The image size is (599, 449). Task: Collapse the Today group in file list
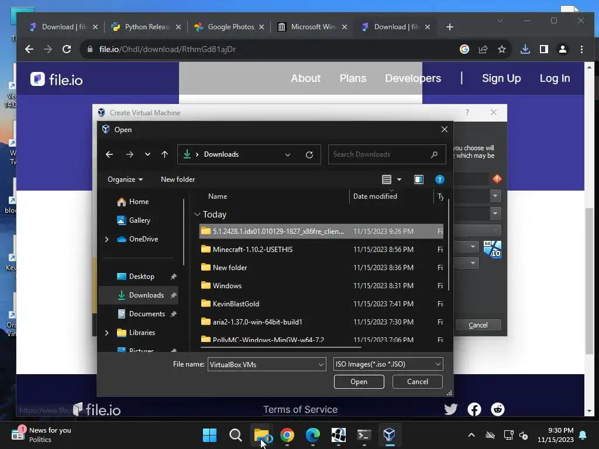pos(197,215)
